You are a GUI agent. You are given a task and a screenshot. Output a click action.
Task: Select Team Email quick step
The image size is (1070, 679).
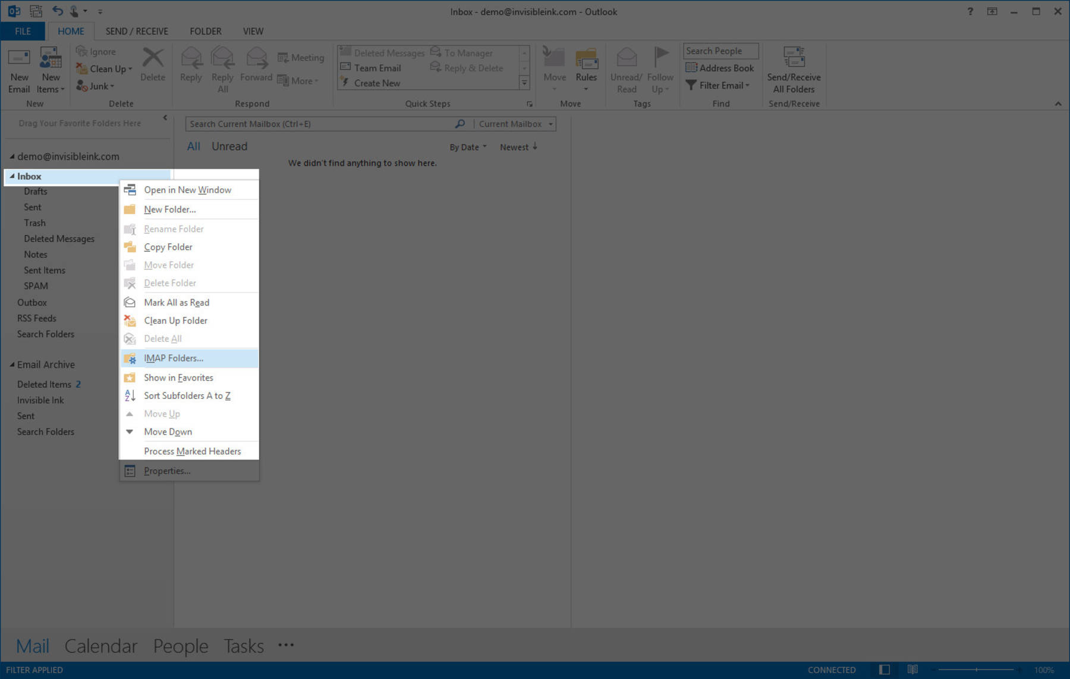click(377, 68)
